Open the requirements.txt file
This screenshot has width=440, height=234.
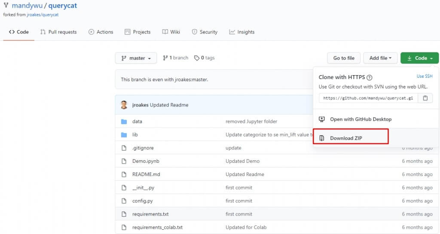click(x=150, y=214)
